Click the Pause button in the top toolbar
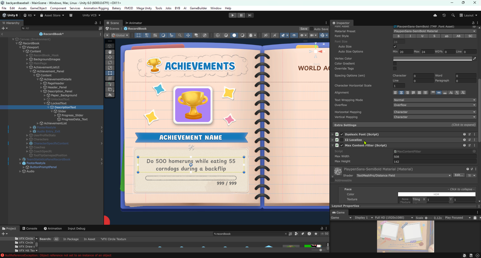The height and width of the screenshot is (258, 481). pos(241,15)
